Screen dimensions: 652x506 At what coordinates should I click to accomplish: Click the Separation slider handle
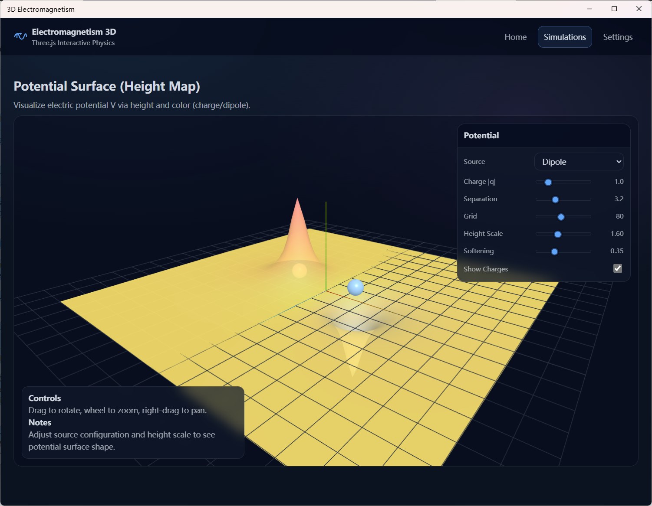pos(556,199)
